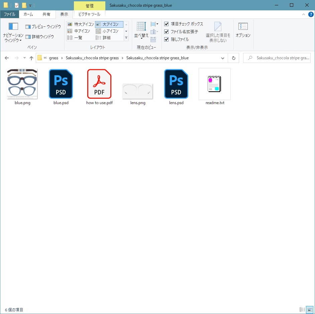Select Extra large icons (特大アイコン) layout

click(x=81, y=24)
